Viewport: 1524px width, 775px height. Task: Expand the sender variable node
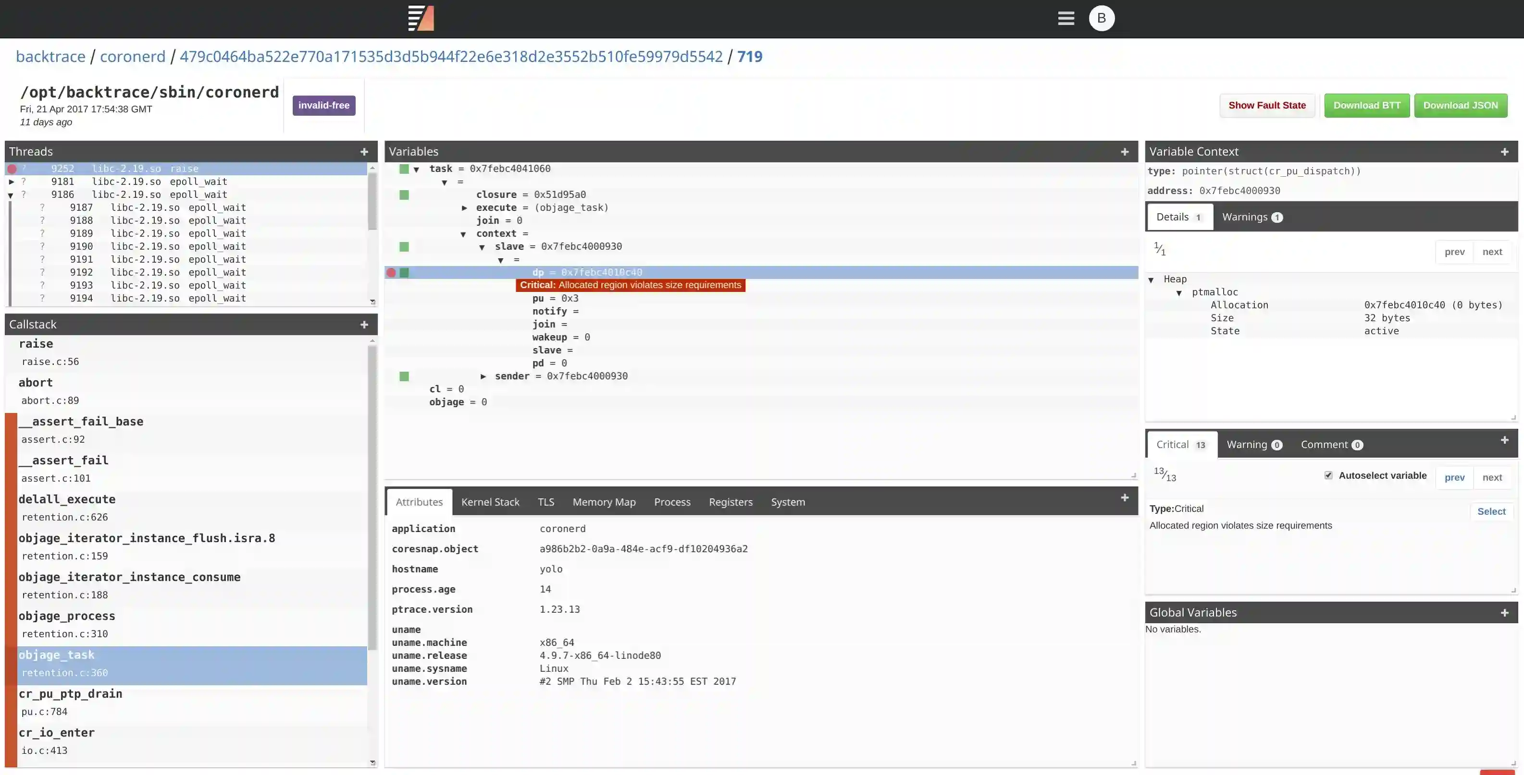coord(483,376)
